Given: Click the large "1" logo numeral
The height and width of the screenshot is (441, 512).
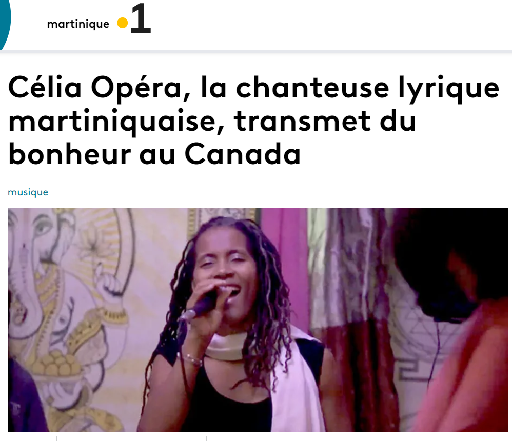Looking at the screenshot, I should click(141, 18).
